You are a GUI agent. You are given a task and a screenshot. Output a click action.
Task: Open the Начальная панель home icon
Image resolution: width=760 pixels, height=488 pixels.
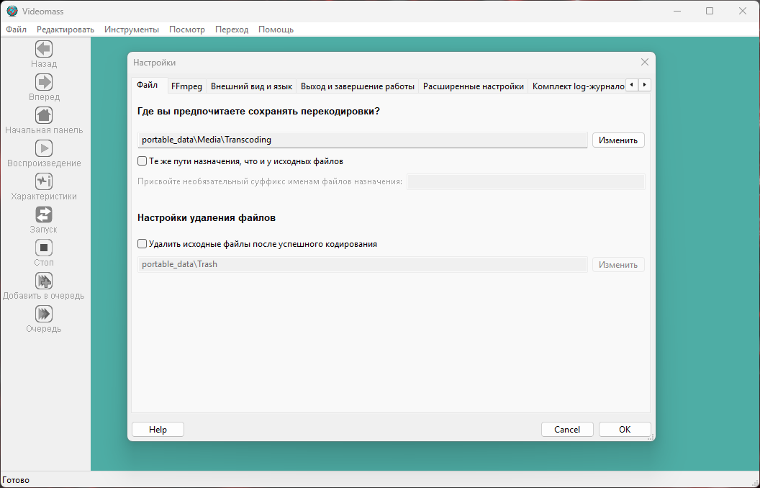click(44, 115)
